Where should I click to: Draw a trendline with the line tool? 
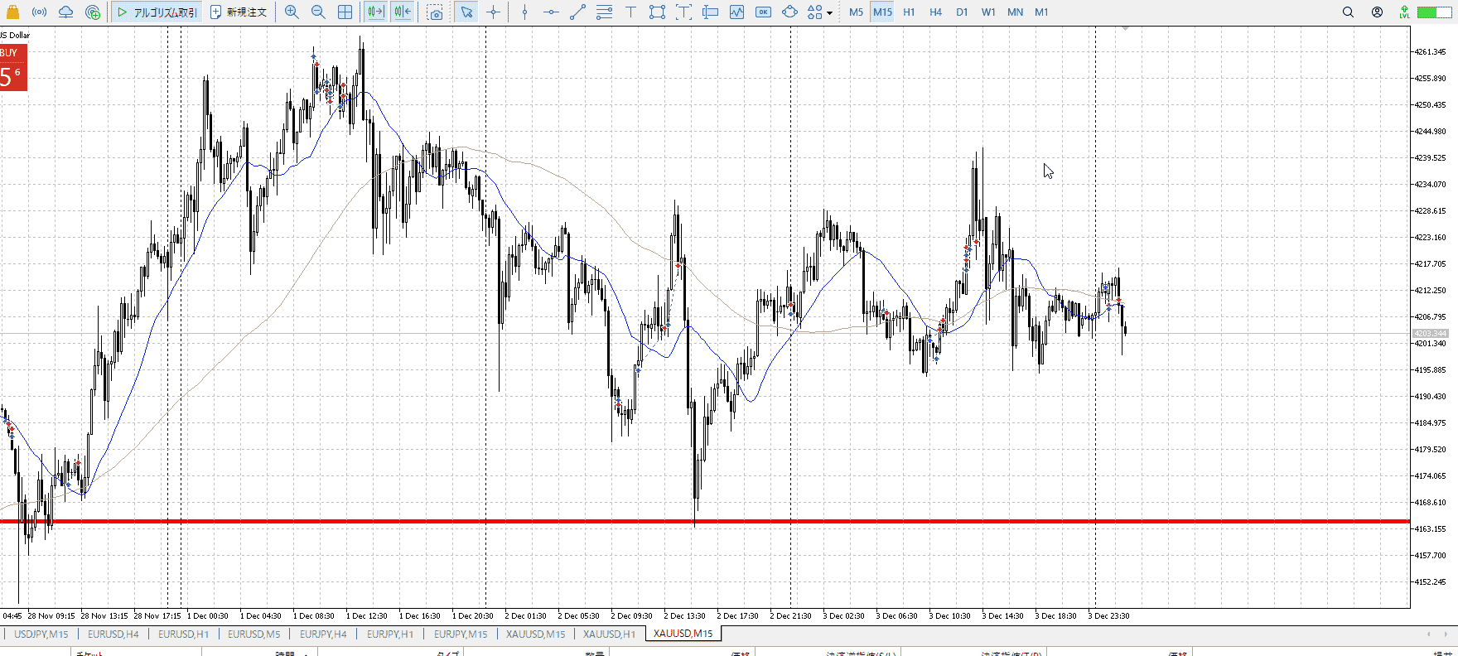577,12
